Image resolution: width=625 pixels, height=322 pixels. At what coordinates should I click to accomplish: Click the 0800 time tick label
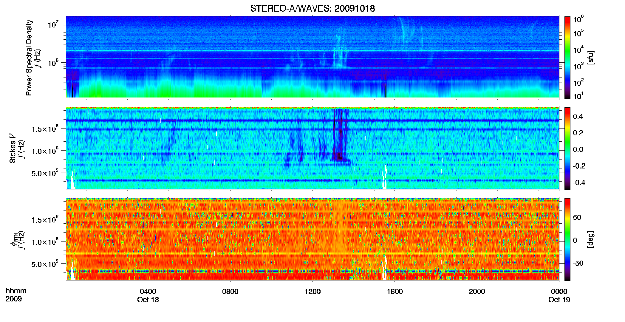point(230,292)
